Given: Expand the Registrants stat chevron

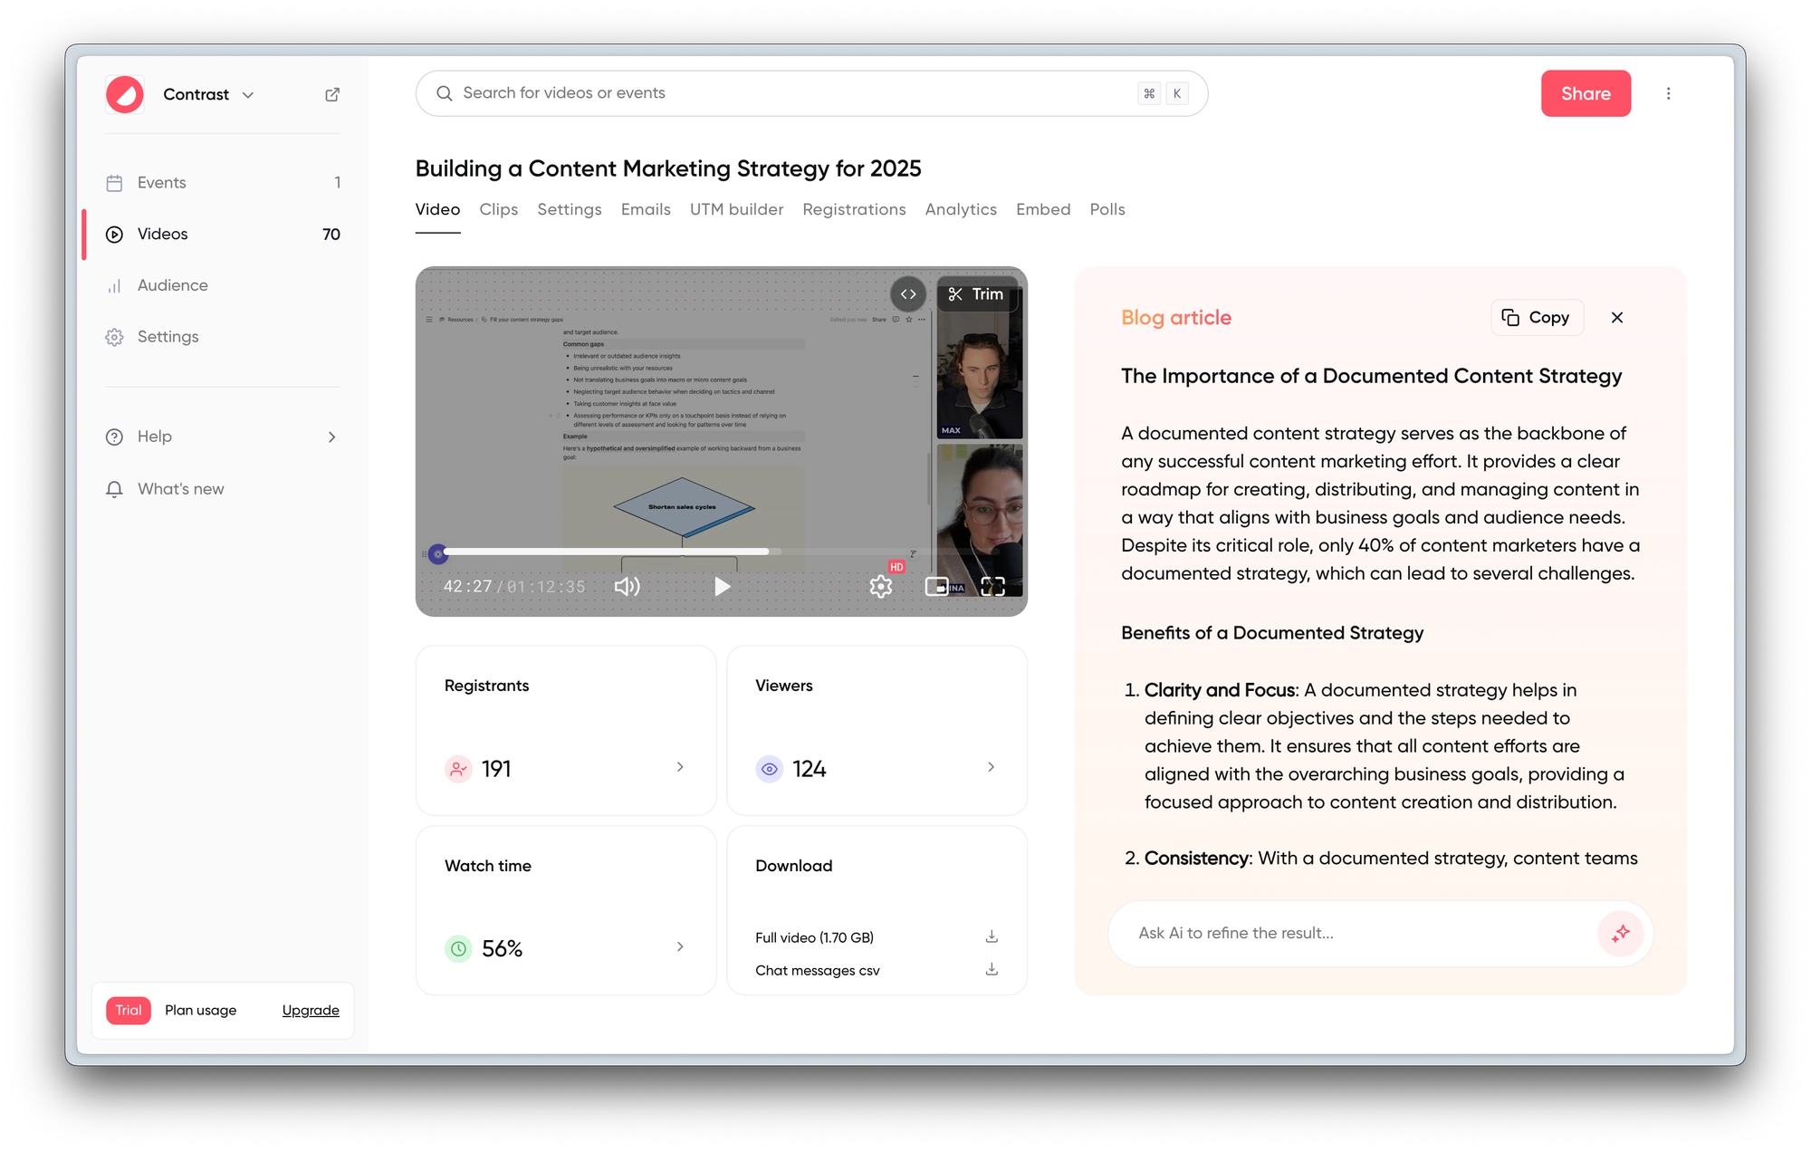Looking at the screenshot, I should point(680,767).
